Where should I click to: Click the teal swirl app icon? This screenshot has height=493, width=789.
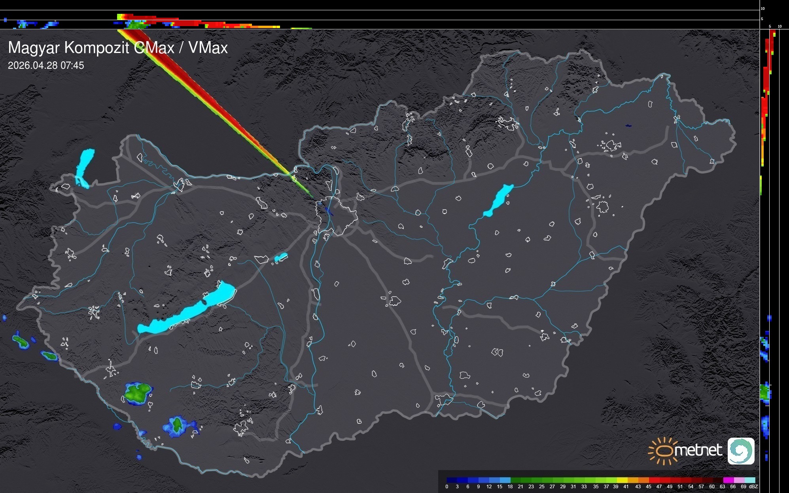coord(741,451)
